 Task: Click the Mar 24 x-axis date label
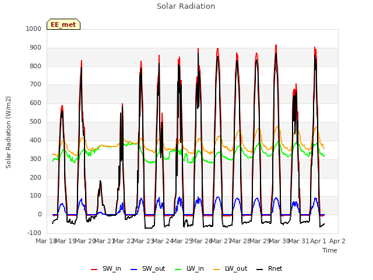(163, 241)
